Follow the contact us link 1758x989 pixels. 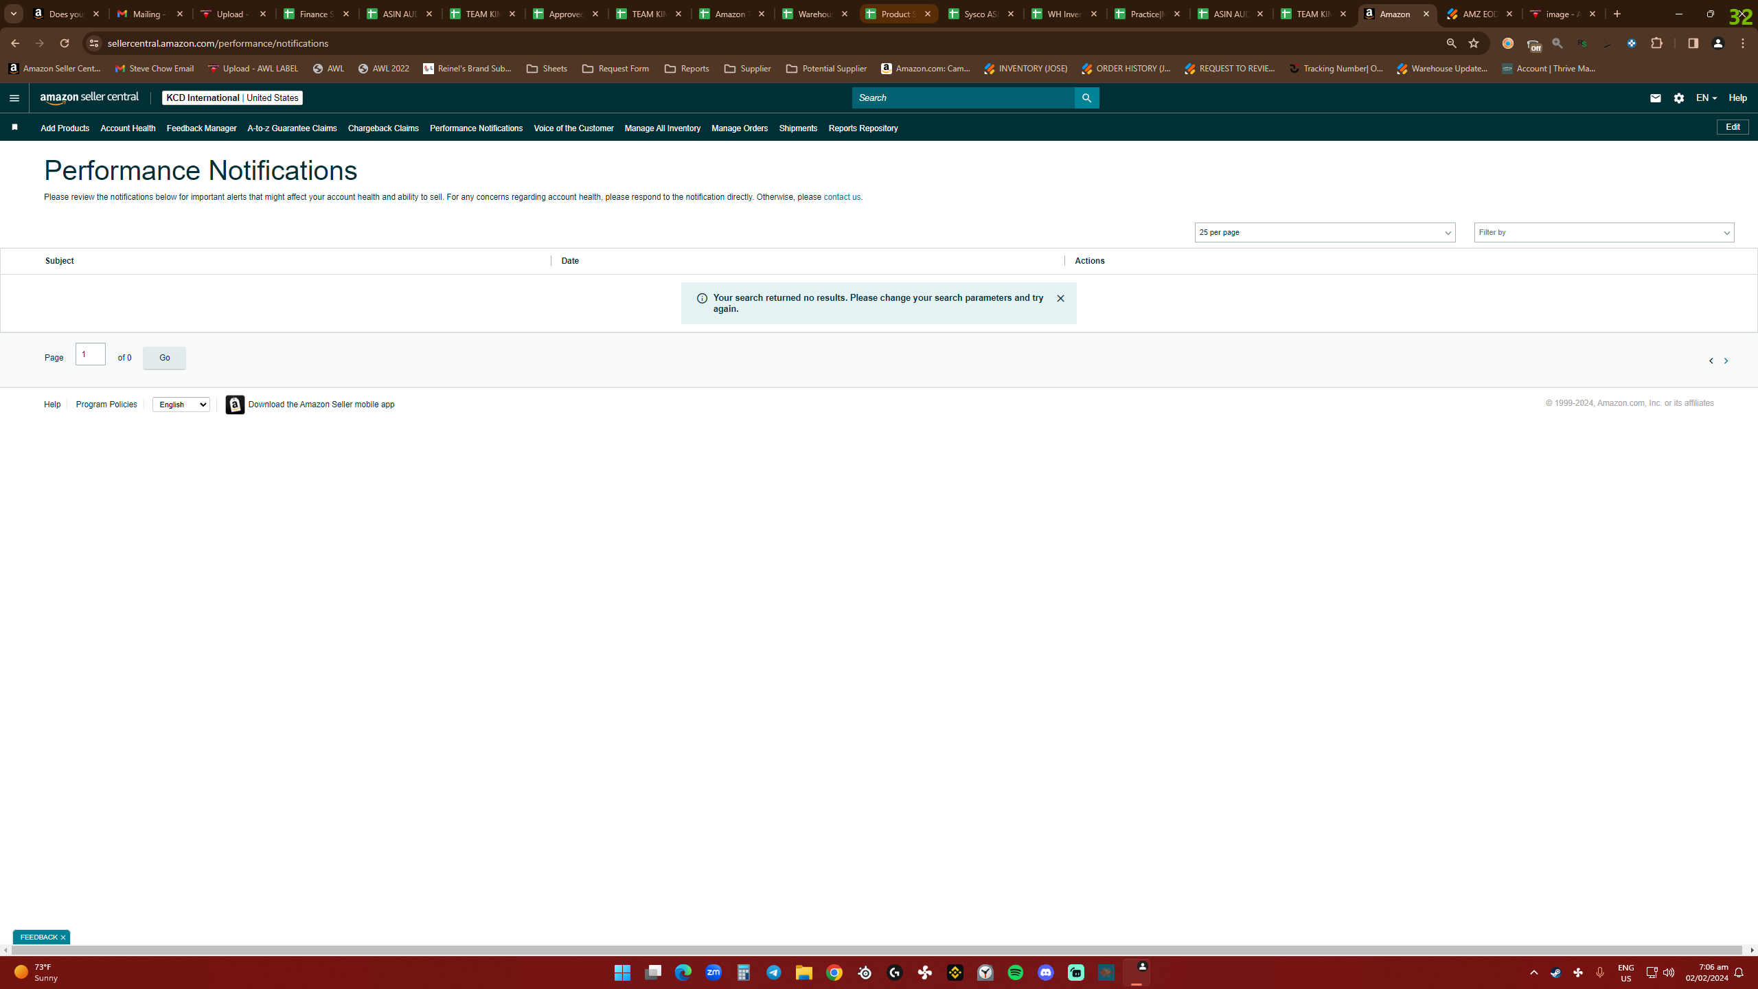(841, 197)
